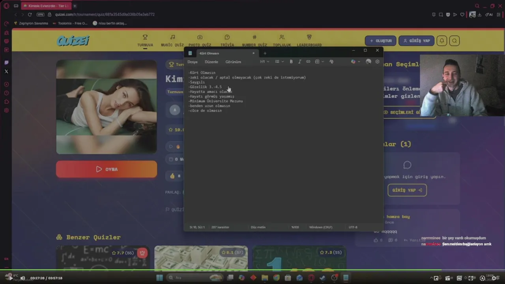Click the Opera logo menu icon
505x284 pixels.
(6, 6)
